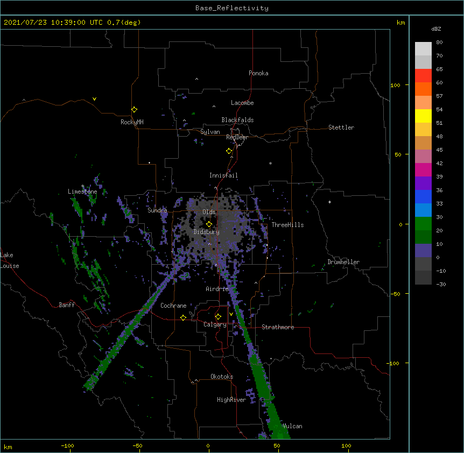This screenshot has width=464, height=453.
Task: Click the Lake Louise label
Action: tap(10, 260)
